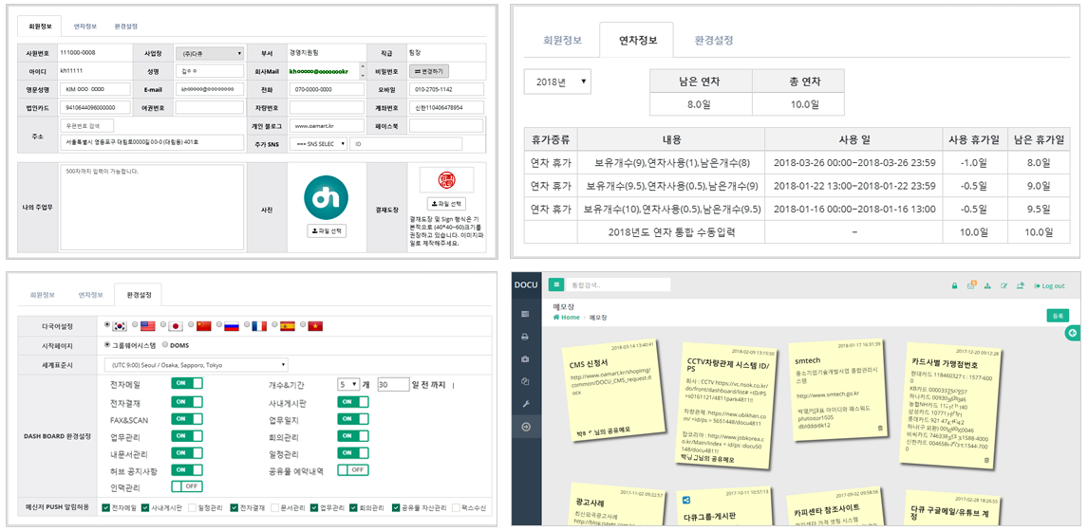Click the trash icon on the smtech memo
The image size is (1088, 531).
880,429
